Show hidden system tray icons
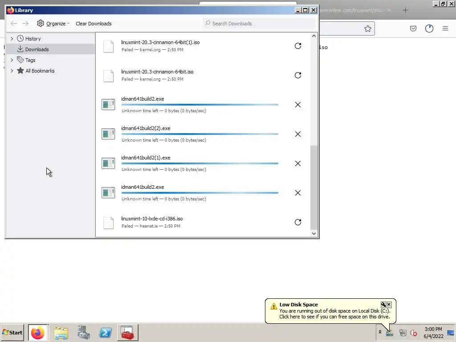Screen dimensions: 456x342 (380, 332)
